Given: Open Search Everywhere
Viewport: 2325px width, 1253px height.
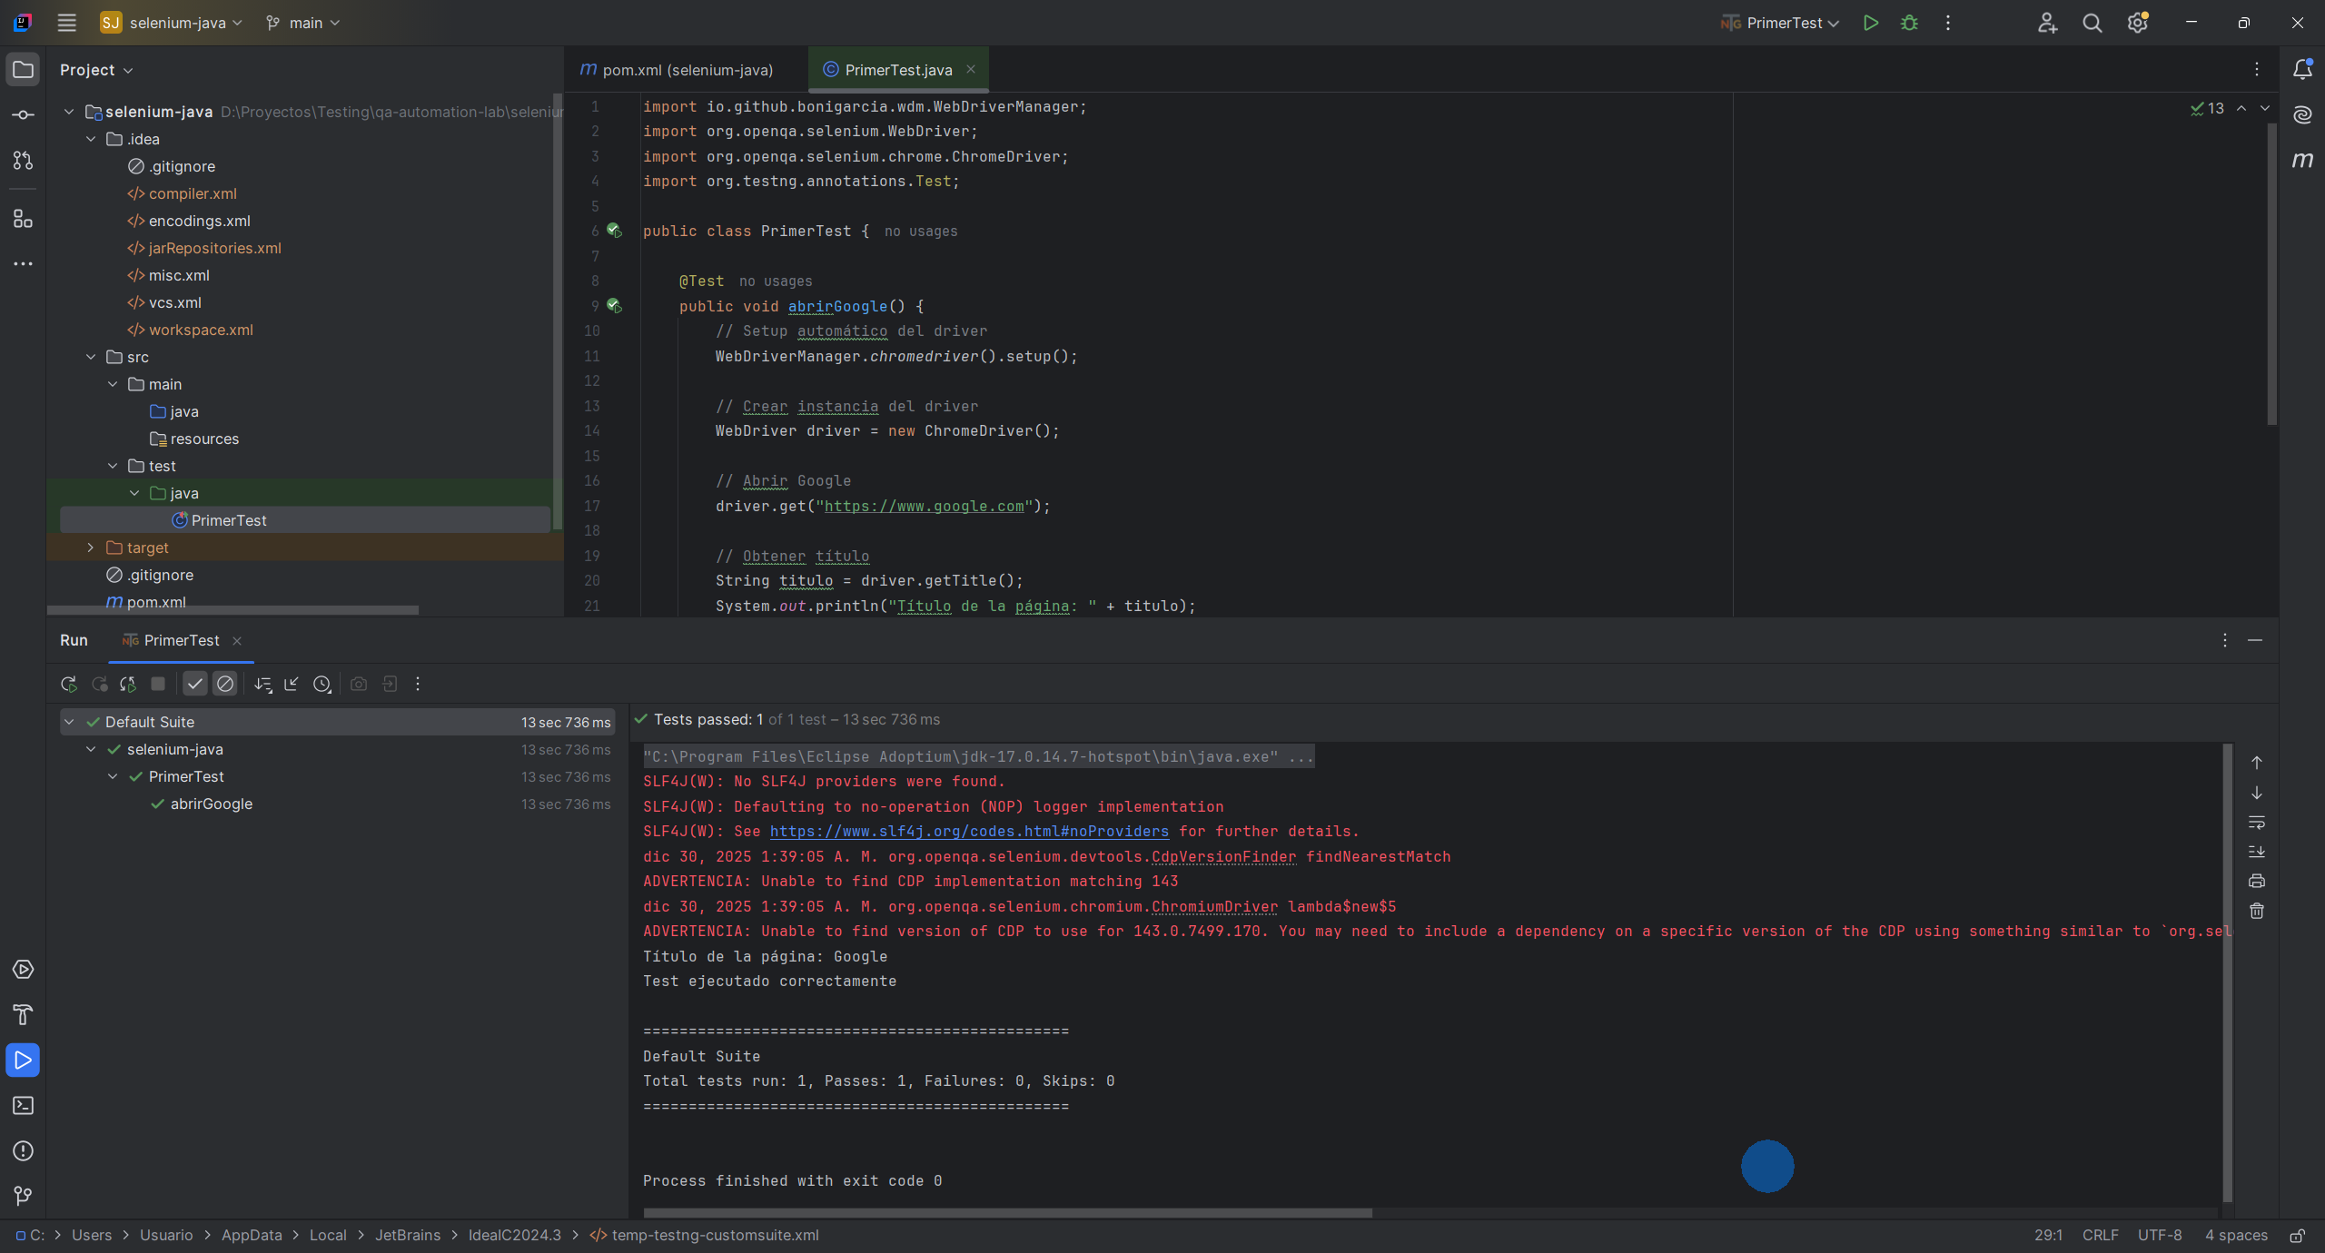Looking at the screenshot, I should click(2092, 23).
